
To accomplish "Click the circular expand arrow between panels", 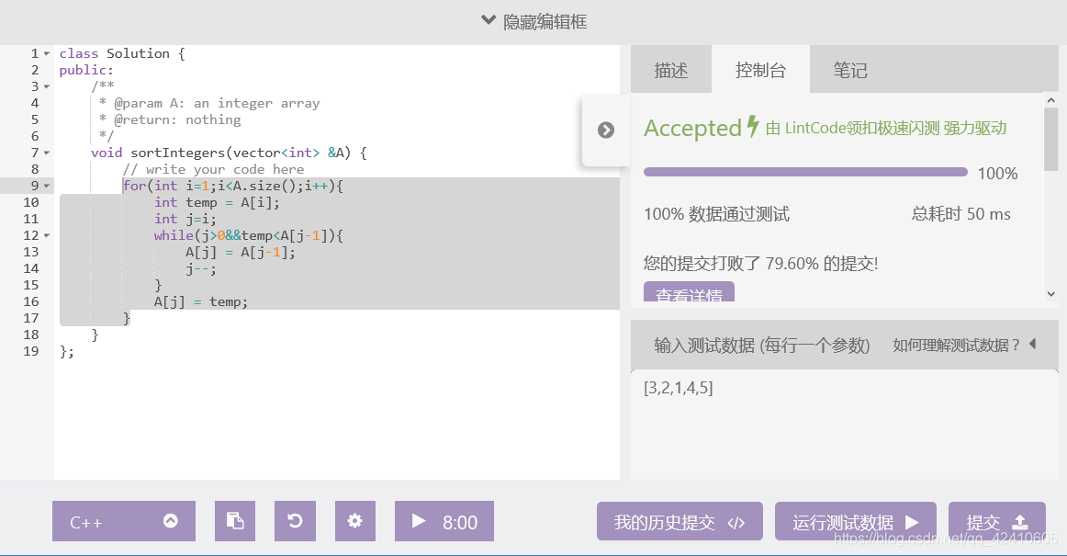I will click(605, 130).
